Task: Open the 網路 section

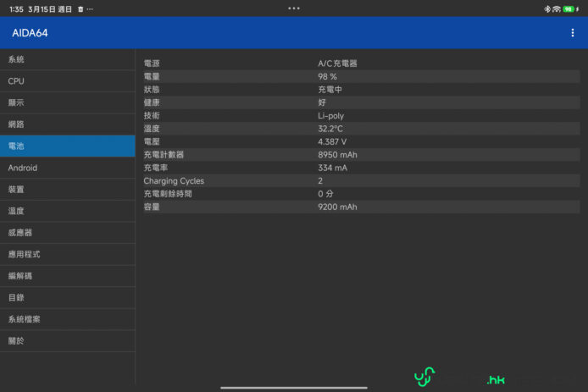Action: [x=67, y=124]
